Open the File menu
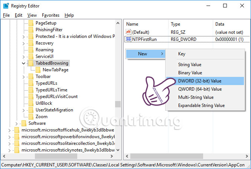Viewport: 251px width, 169px height. point(6,15)
